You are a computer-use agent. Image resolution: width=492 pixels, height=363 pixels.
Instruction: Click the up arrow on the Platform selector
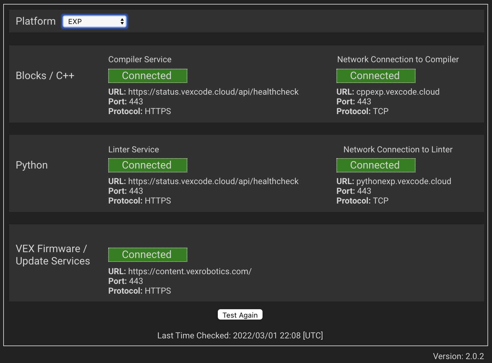[122, 19]
